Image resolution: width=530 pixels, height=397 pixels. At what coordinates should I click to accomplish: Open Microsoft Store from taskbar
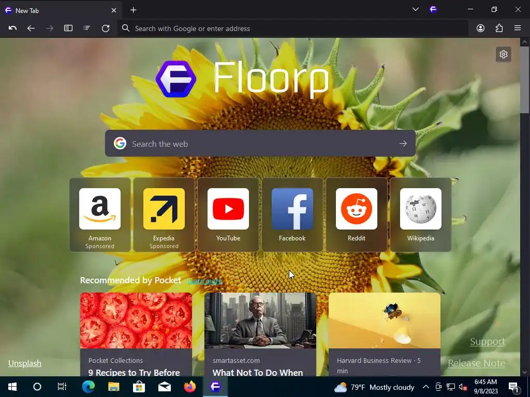click(139, 387)
